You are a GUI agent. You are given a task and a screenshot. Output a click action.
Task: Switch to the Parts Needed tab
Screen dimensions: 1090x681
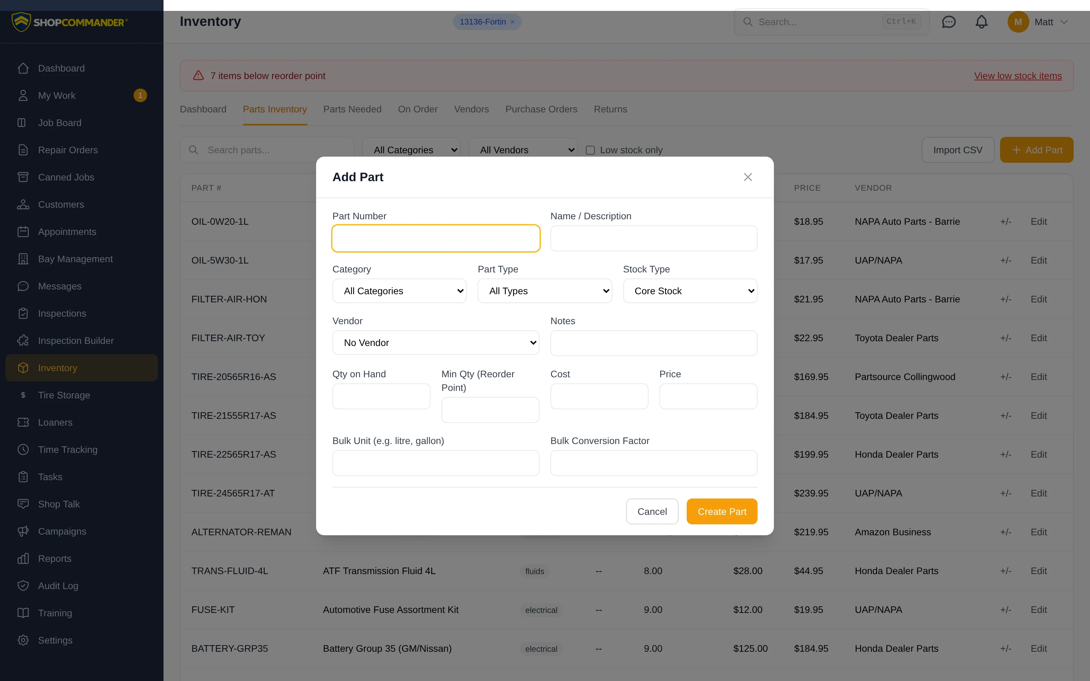coord(352,109)
